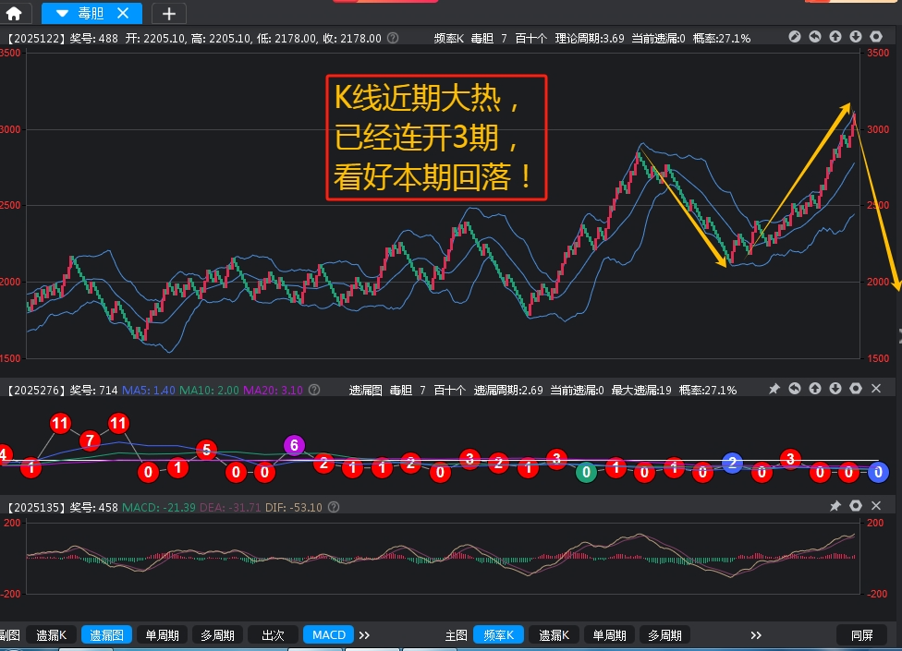Screen dimensions: 902x651
Task: Click the up arrow icon on main chart header
Action: 835,38
